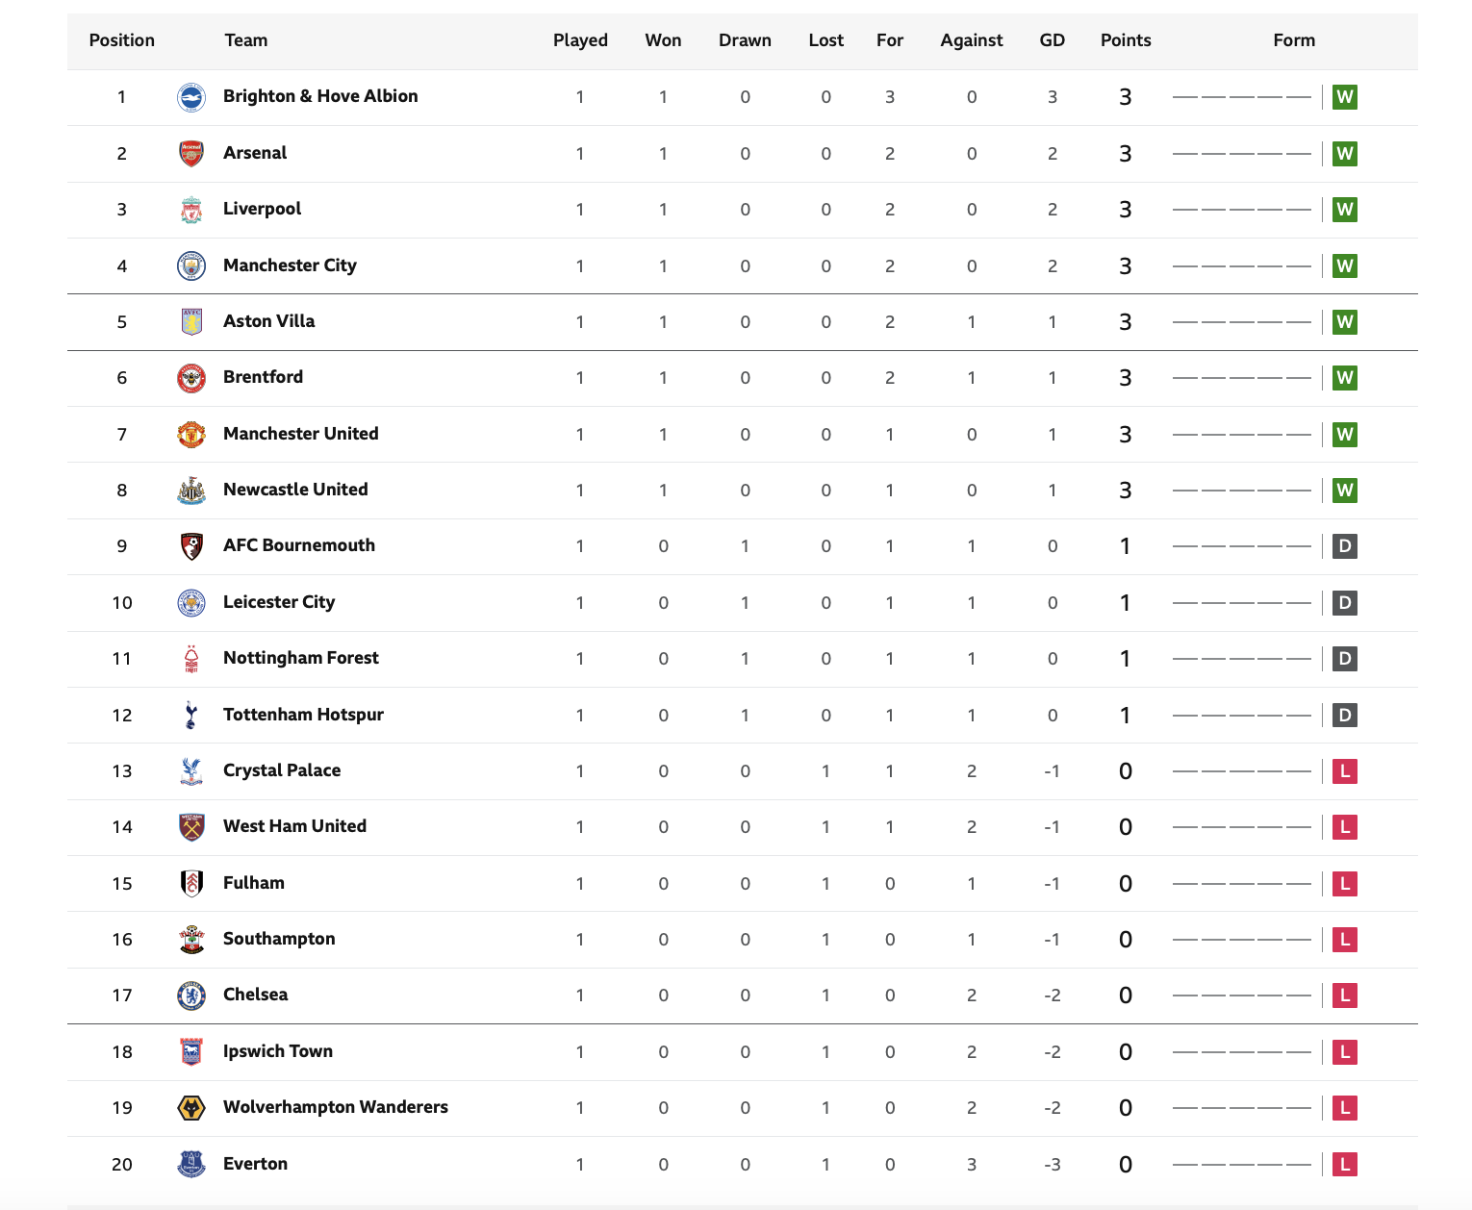Viewport: 1472px width, 1210px height.
Task: Click the Brentford bee badge icon
Action: click(191, 378)
